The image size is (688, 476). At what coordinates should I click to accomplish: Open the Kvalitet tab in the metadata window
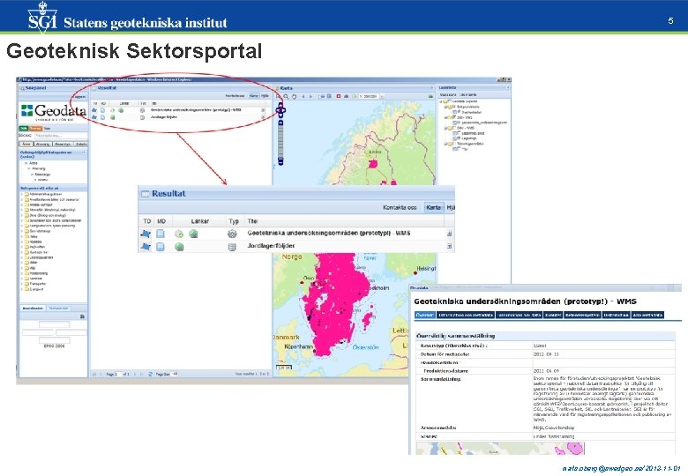point(553,315)
